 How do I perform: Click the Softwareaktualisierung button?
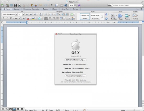pos(75,60)
